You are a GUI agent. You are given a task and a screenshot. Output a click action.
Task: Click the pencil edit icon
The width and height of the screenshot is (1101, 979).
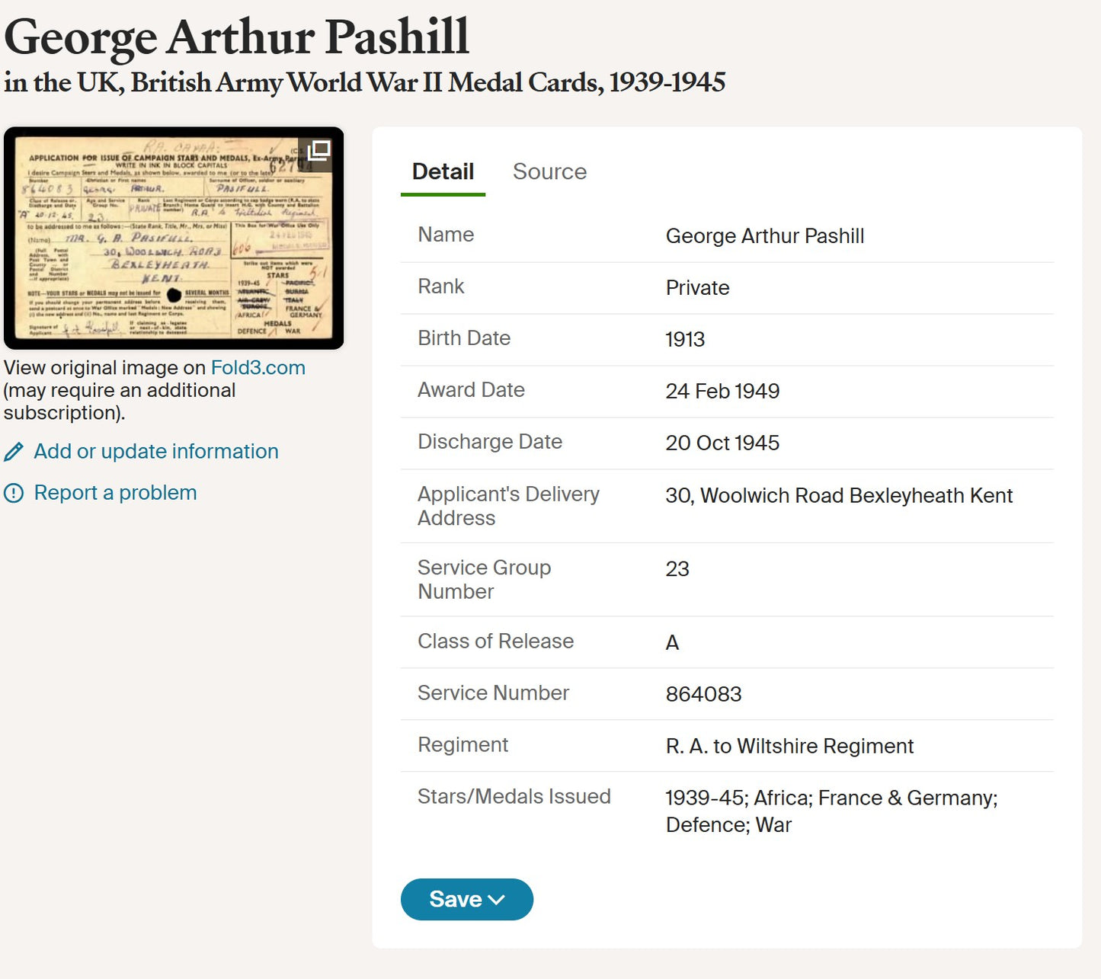tap(14, 452)
